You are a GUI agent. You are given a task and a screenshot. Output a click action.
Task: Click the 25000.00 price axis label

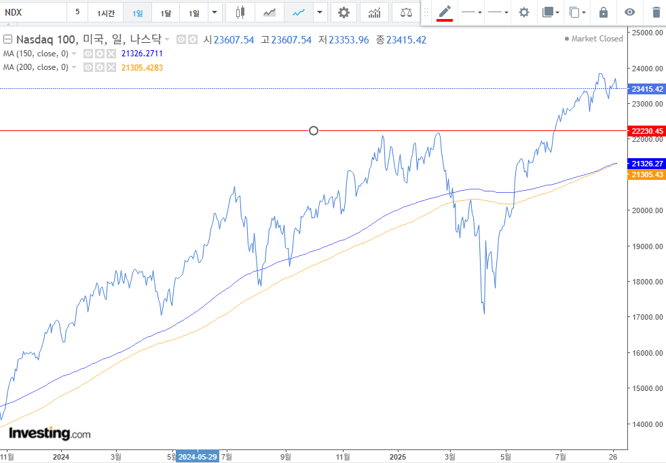[x=647, y=33]
